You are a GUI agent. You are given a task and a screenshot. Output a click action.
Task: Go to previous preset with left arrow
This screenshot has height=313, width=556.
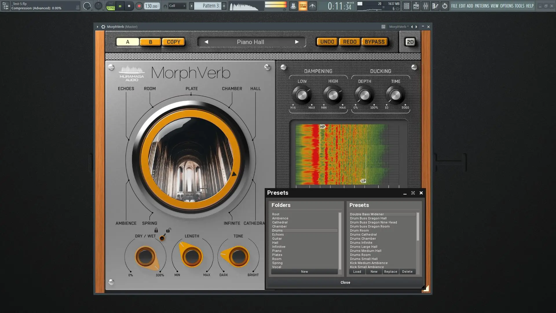[206, 42]
